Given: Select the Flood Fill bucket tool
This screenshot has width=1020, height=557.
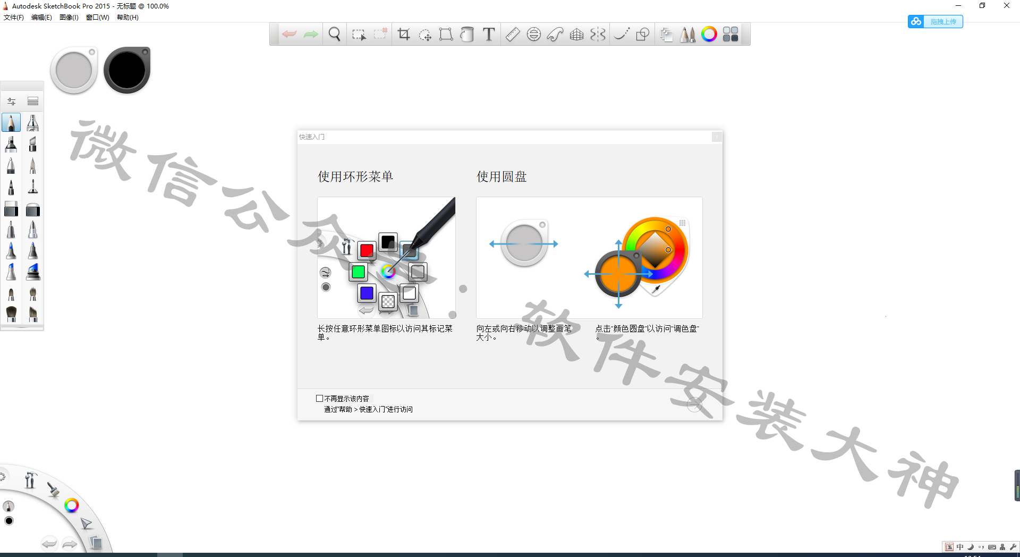Looking at the screenshot, I should click(467, 35).
